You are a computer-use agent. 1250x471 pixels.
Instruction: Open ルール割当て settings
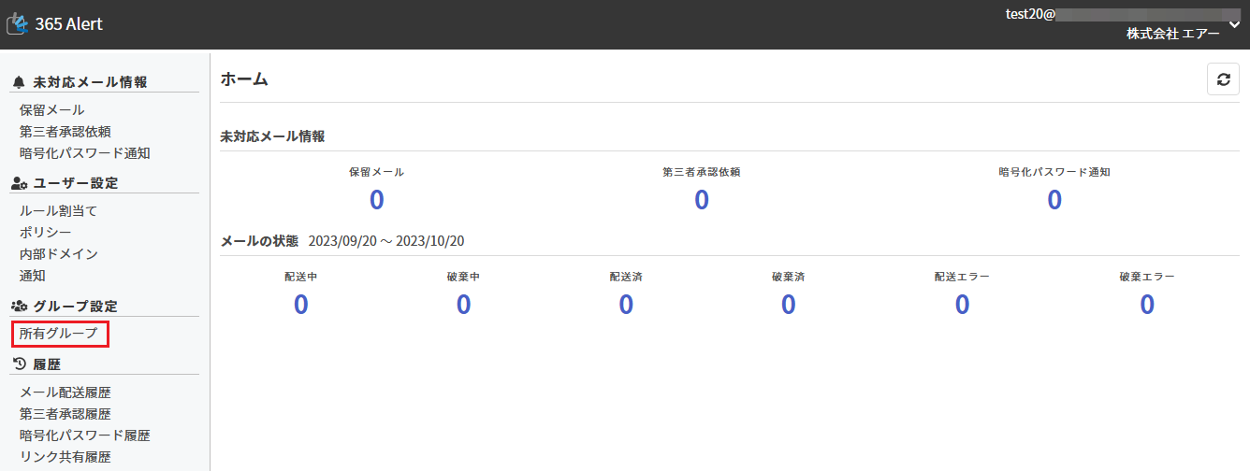(58, 211)
